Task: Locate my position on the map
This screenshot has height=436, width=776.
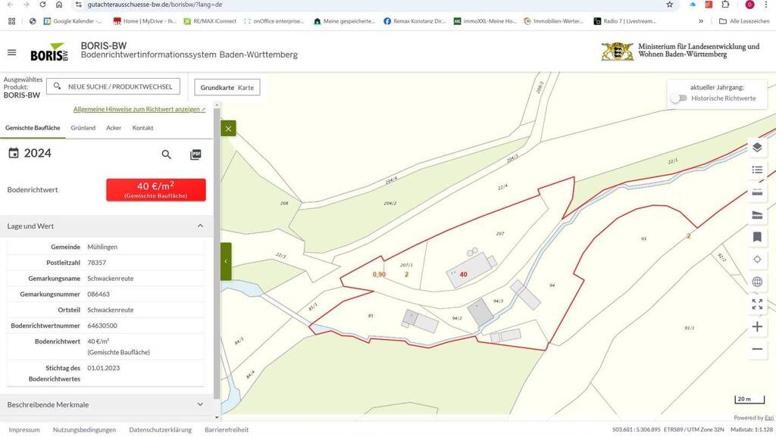Action: point(756,259)
